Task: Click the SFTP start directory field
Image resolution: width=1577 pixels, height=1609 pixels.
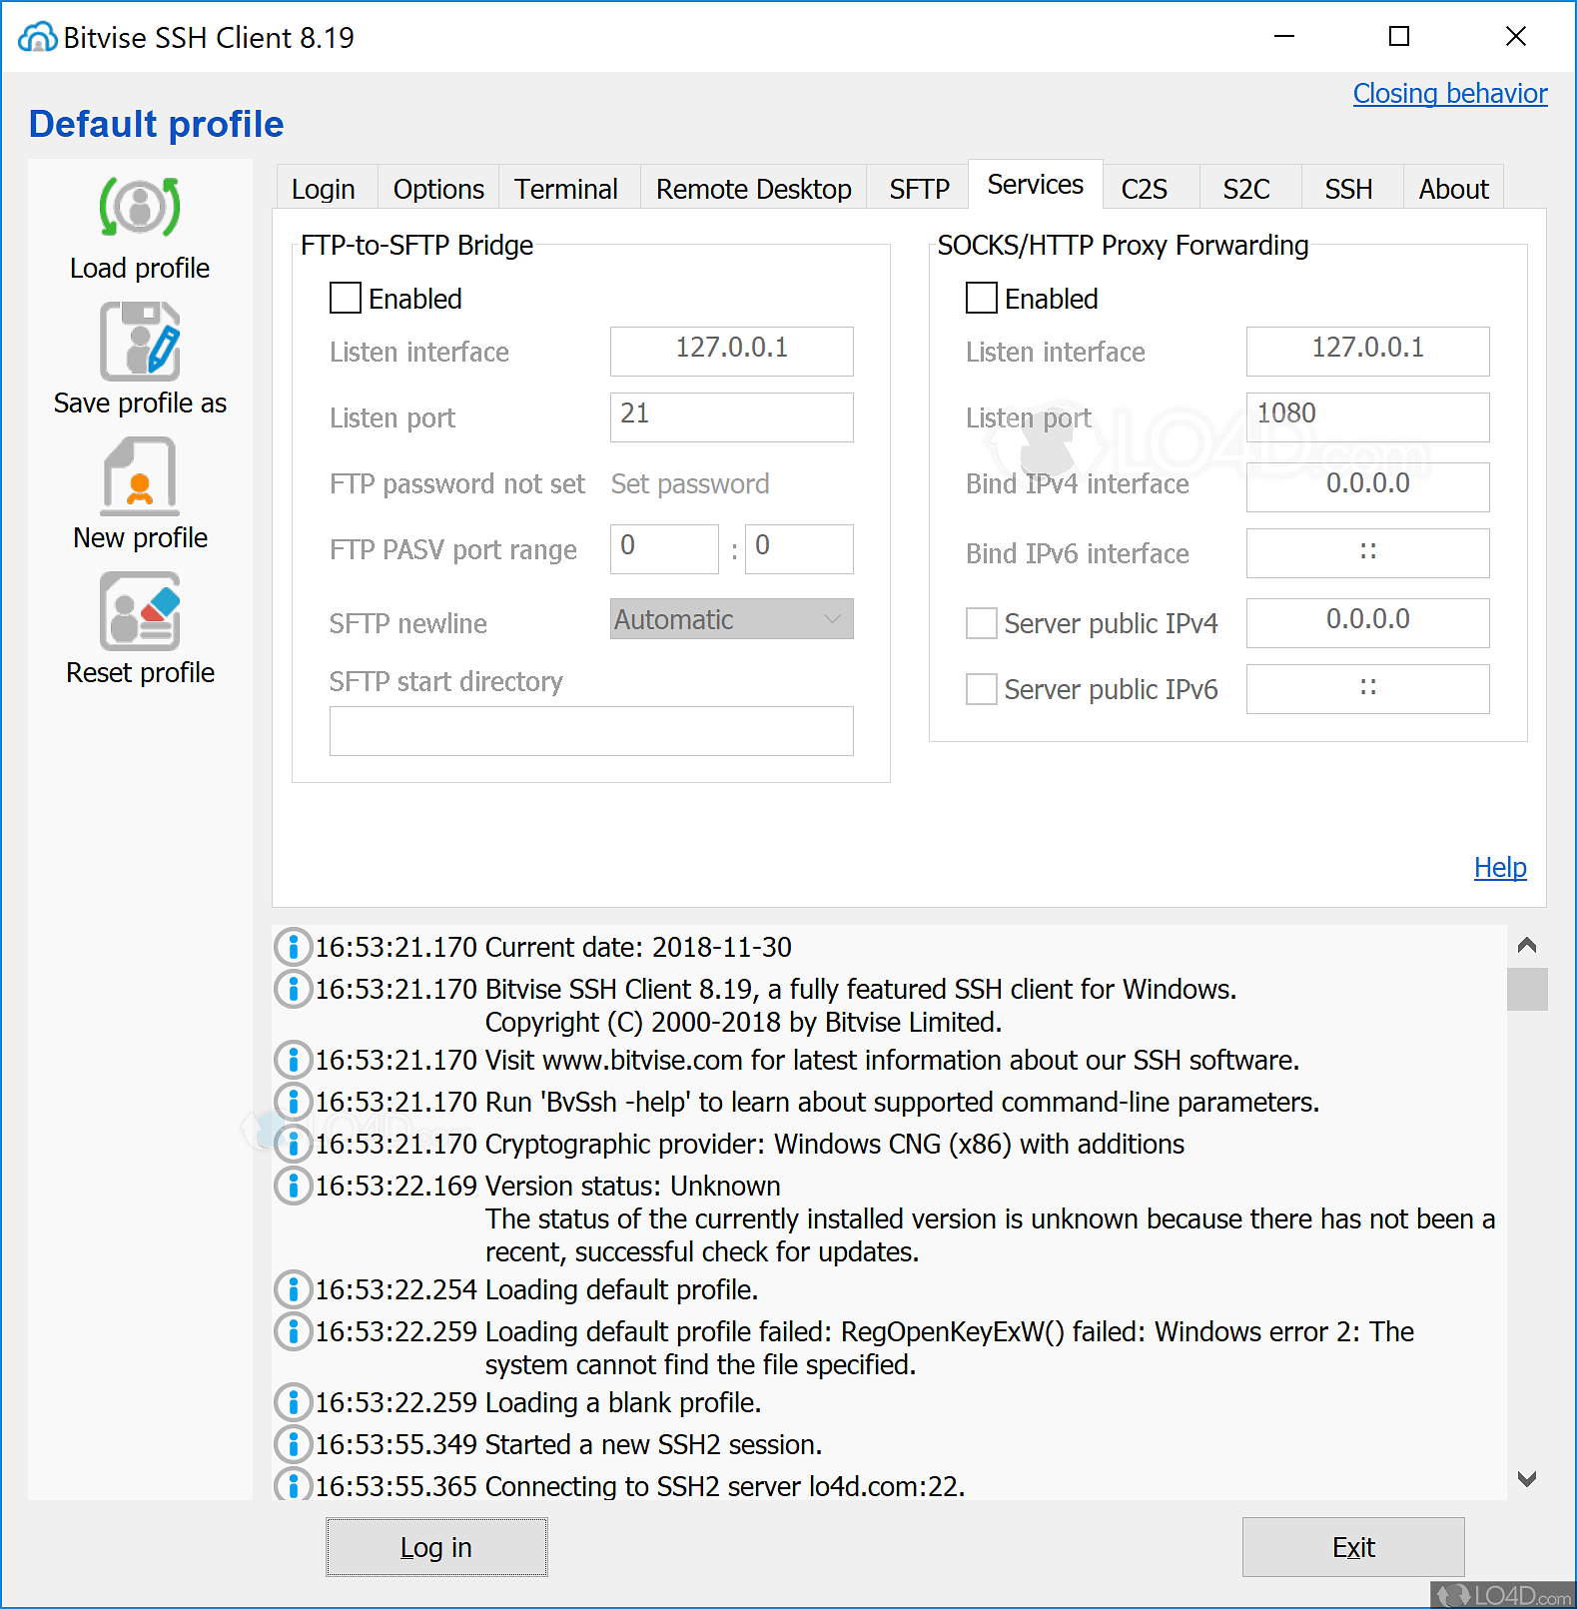Action: 591,730
